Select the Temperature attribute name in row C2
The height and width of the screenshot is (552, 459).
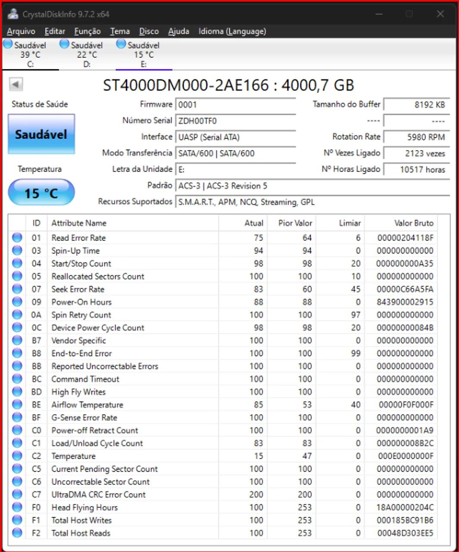[x=73, y=456]
